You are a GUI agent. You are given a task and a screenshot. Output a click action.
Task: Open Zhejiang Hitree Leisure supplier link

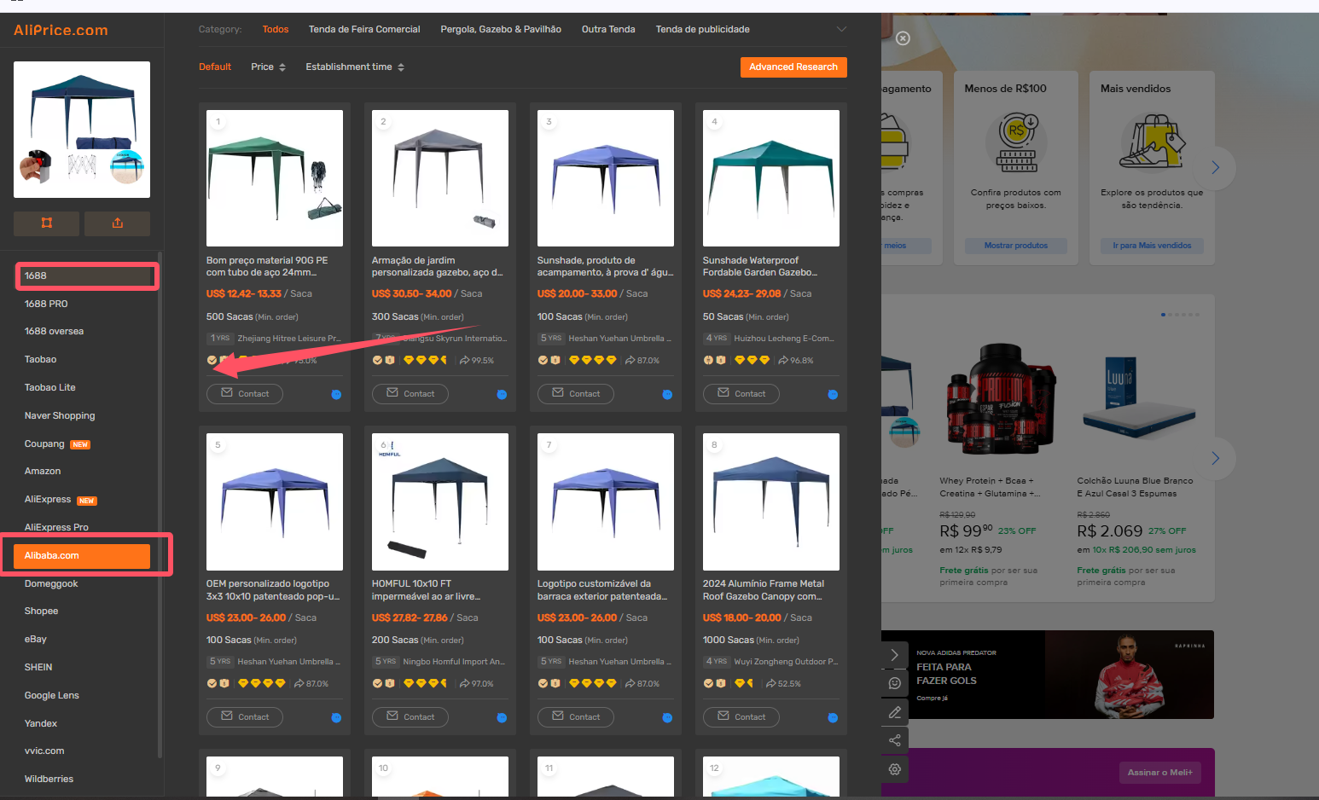coord(289,339)
